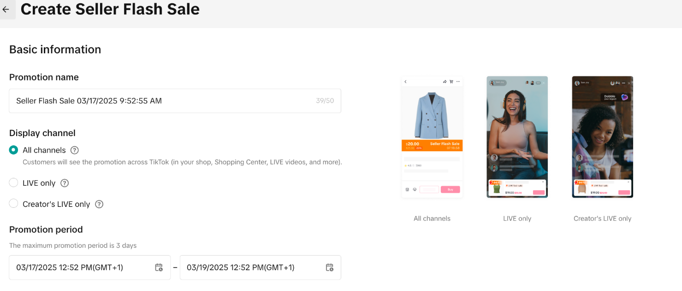682x291 pixels.
Task: Click the help icon next to All channels
Action: [74, 150]
